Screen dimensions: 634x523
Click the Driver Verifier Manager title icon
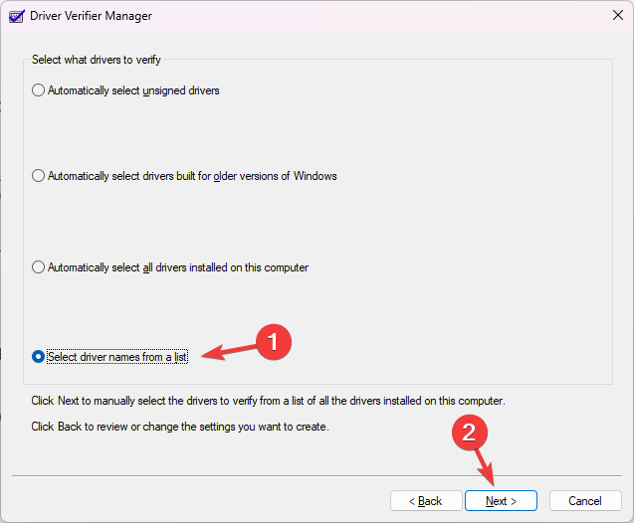(x=17, y=17)
